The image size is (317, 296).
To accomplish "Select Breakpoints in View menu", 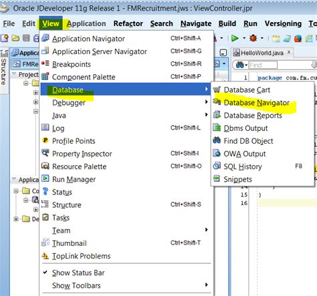I will click(x=126, y=64).
